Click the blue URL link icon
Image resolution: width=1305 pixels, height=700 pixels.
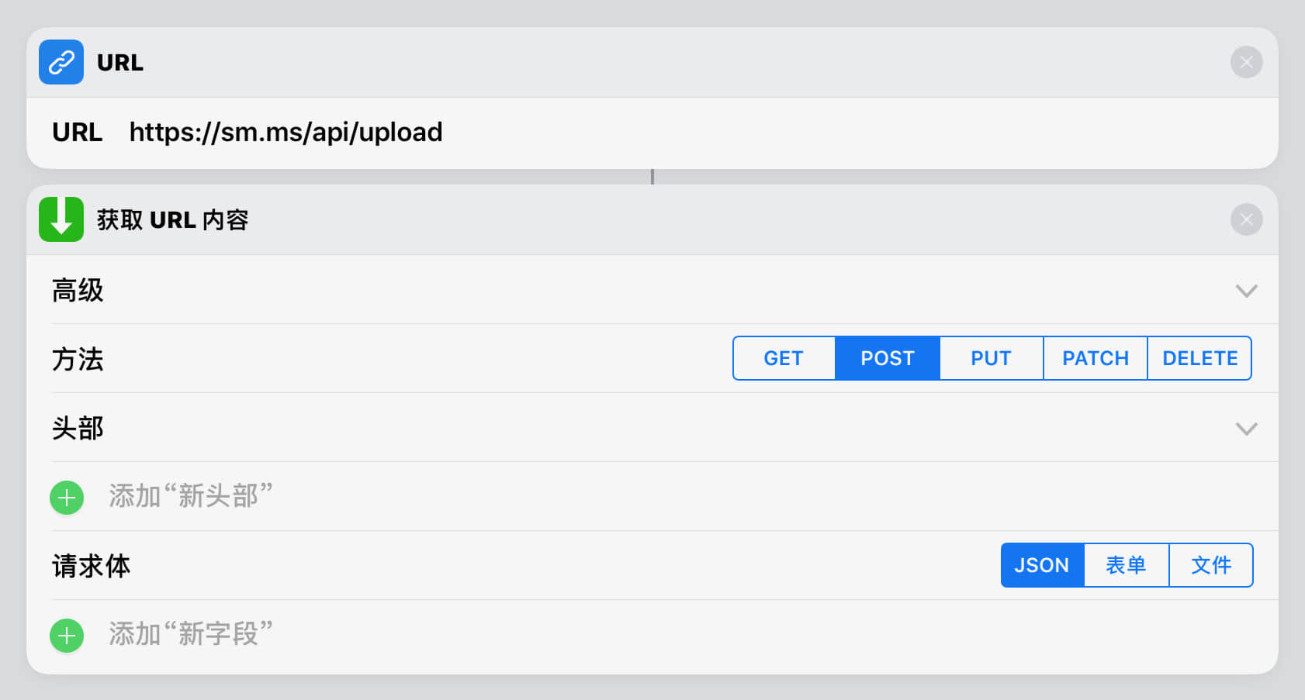click(61, 62)
